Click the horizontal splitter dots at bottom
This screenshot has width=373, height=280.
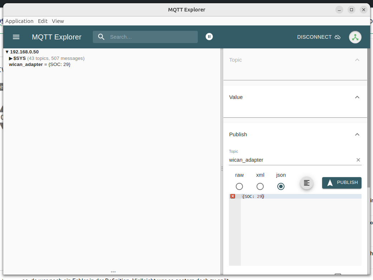[113, 272]
